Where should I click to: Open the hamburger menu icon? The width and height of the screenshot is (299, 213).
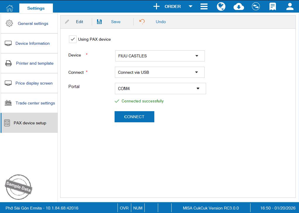pyautogui.click(x=204, y=6)
